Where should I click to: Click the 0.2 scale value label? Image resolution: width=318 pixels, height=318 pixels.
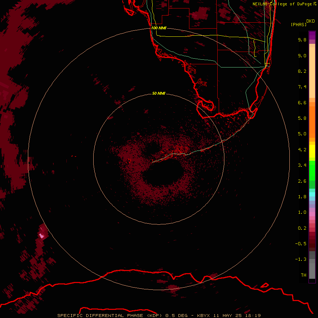point(302,228)
